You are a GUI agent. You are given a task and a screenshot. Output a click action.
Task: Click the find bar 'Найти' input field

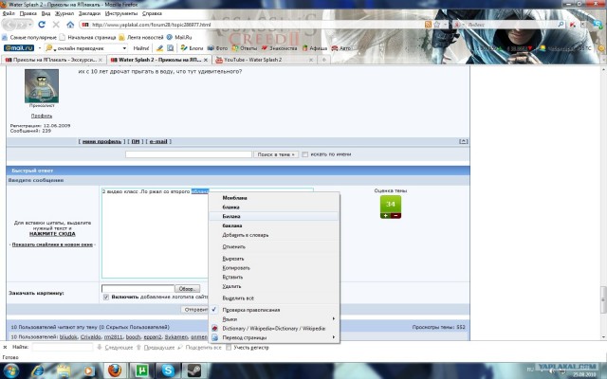coord(63,348)
